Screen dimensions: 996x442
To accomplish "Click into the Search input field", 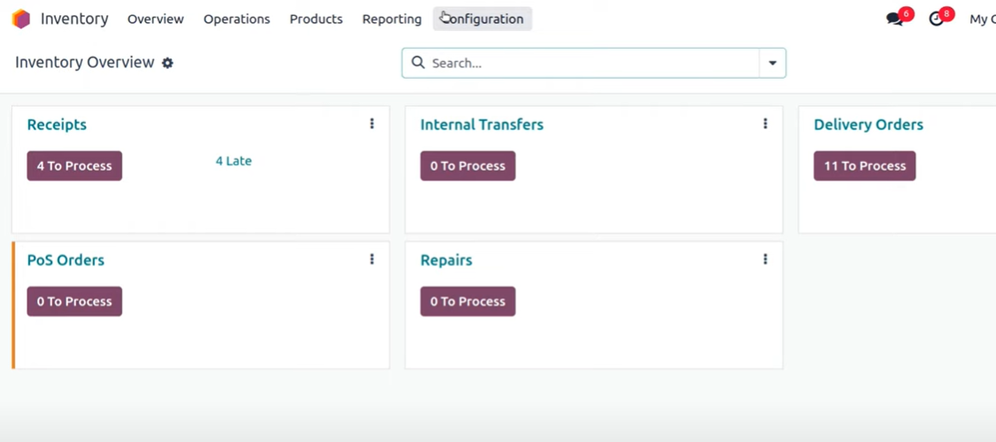I will coord(592,63).
